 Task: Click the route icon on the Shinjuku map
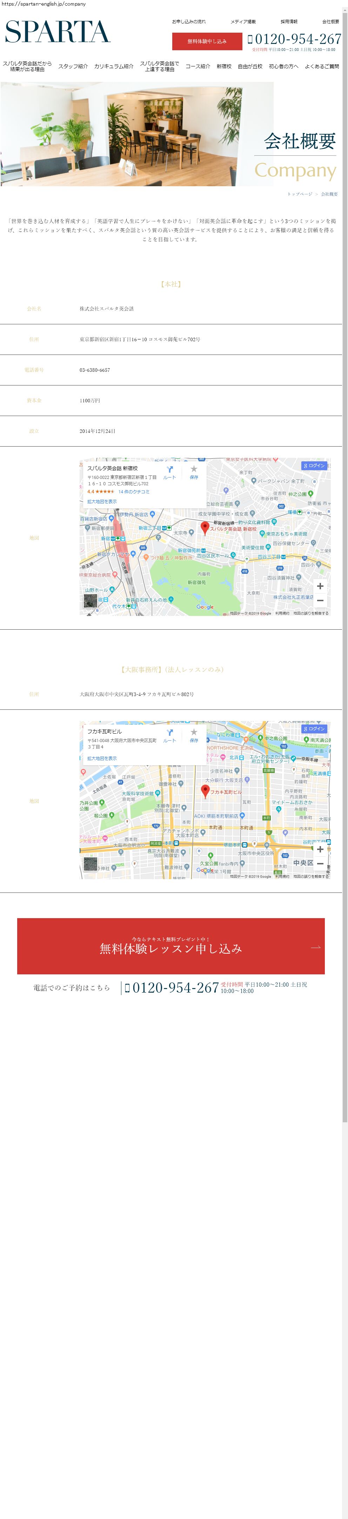(169, 470)
